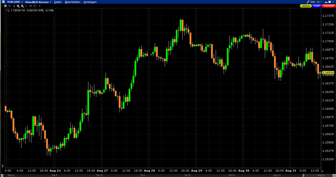Click the yellow Alarm button
Screen dimensions: 336x177
pyautogui.click(x=306, y=6)
